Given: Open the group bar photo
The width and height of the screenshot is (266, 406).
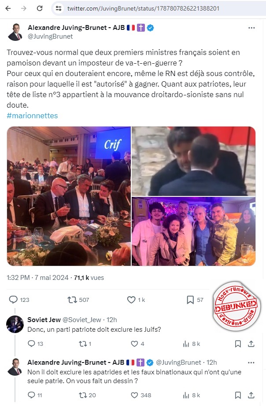Looking at the screenshot, I should (x=194, y=231).
